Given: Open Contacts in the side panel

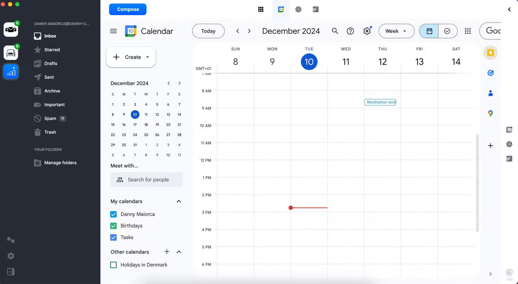Looking at the screenshot, I should [490, 93].
